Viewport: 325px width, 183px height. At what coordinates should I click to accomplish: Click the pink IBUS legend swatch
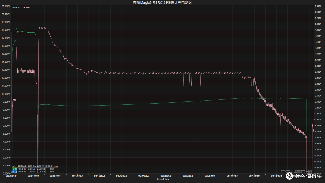pos(24,8)
